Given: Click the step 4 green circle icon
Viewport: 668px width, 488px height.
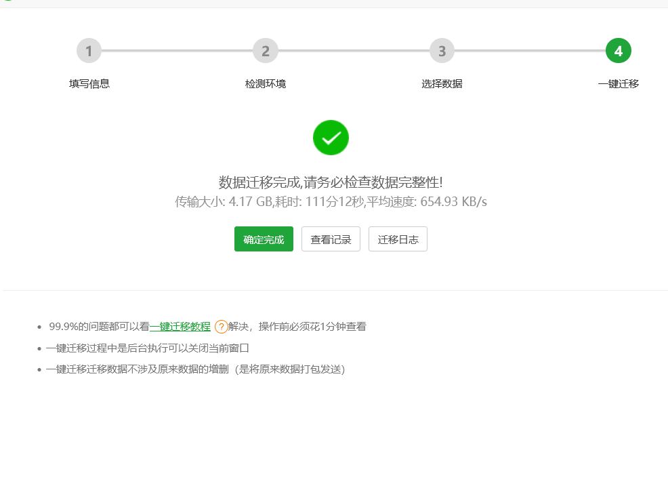Looking at the screenshot, I should coord(619,50).
